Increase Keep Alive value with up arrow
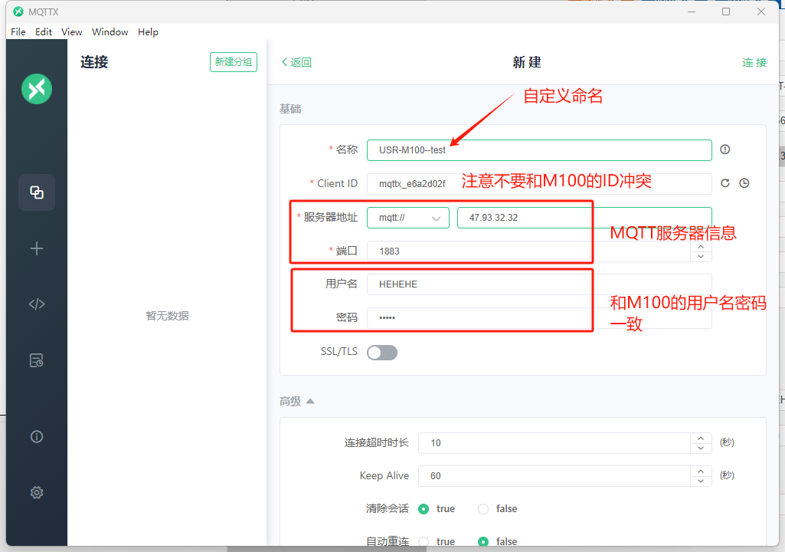Screen dimensions: 785x552 tap(701, 471)
